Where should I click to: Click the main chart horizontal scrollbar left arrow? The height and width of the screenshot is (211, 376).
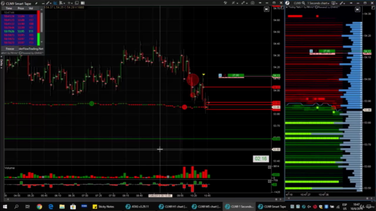(8, 199)
